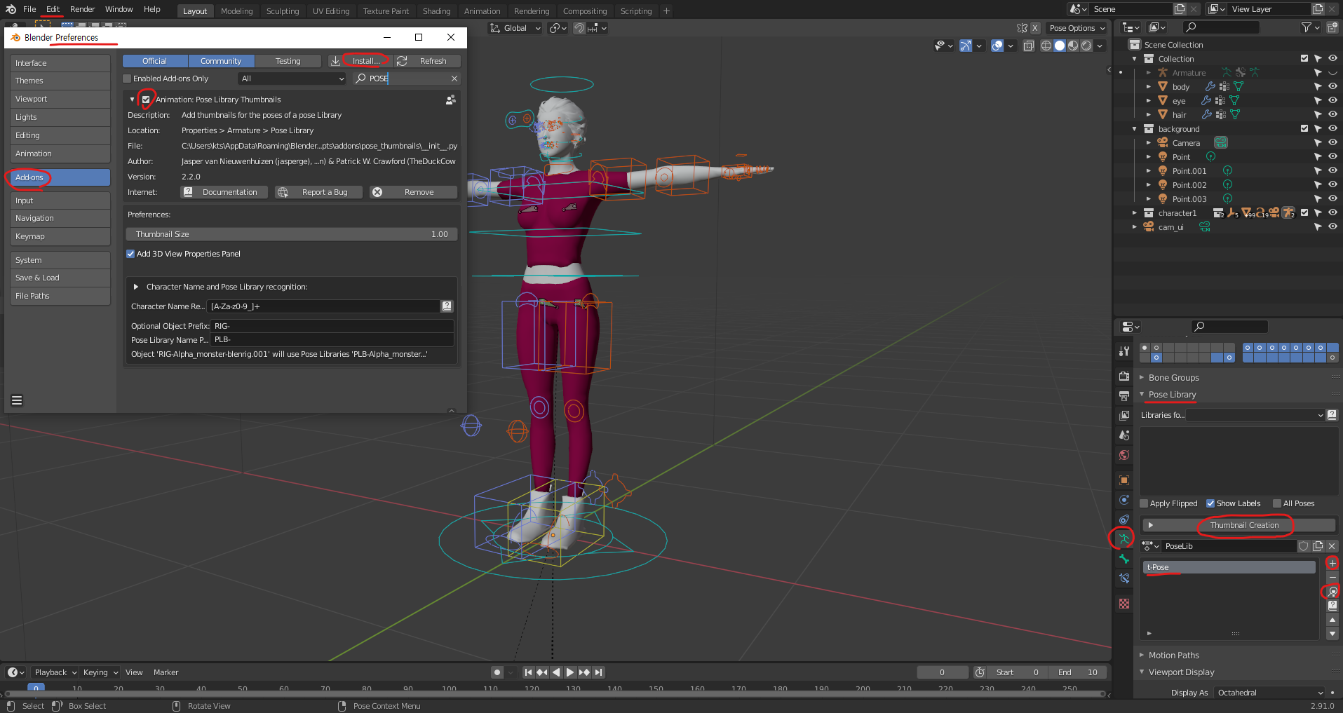Open the View Layer properties tab
This screenshot has height=713, width=1343.
click(x=1124, y=416)
